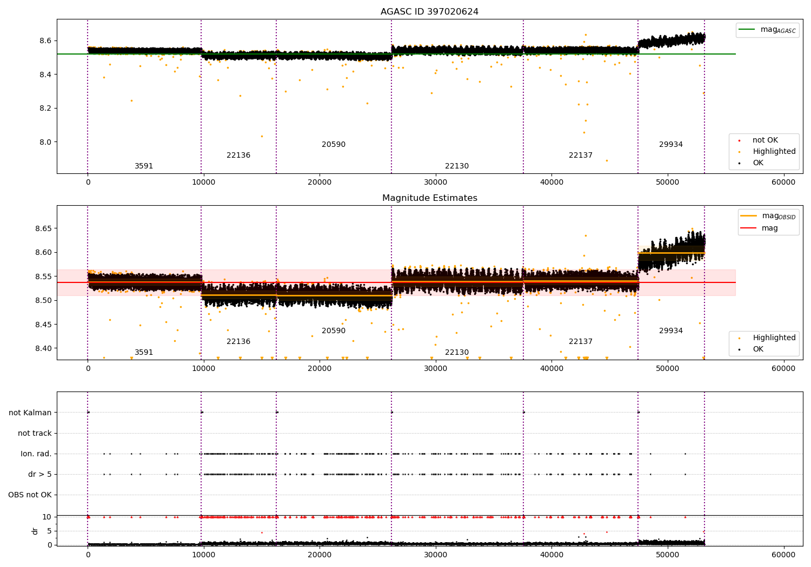Click the 'dr > 5' flag row label
Screen dimensions: 811x567
click(x=40, y=475)
